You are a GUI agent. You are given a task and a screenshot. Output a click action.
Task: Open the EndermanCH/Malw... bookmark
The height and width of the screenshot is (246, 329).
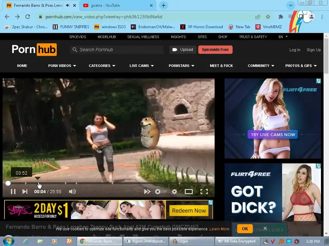click(153, 27)
